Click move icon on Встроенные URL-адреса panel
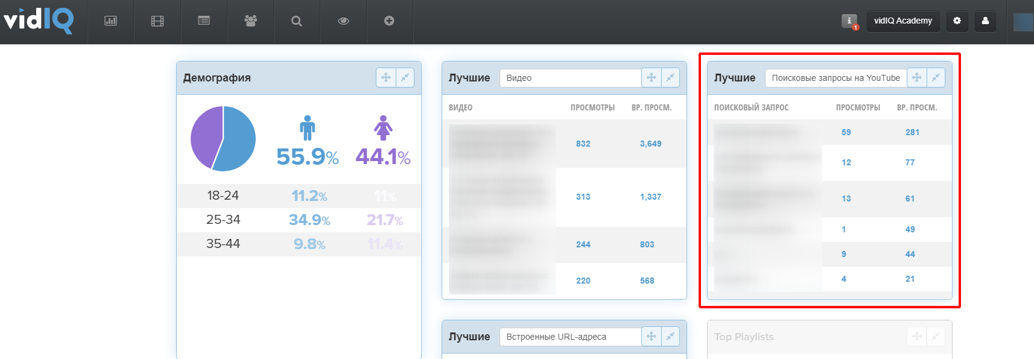The height and width of the screenshot is (359, 1034). tap(652, 336)
